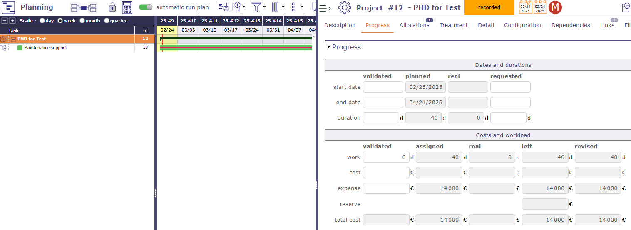Click the green Maintenance support color swatch
The image size is (631, 230).
coord(20,48)
